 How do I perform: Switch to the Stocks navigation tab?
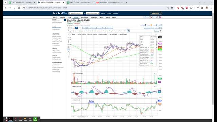[55, 17]
